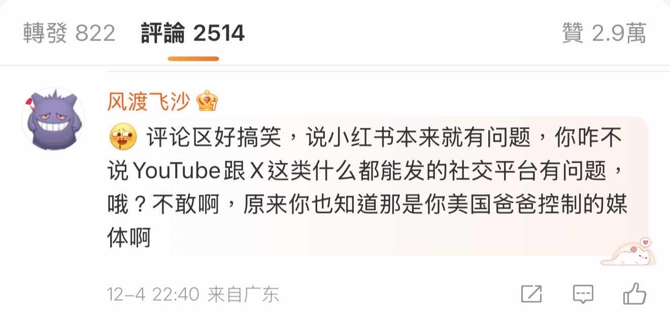The image size is (670, 315).
Task: Tap the 来自广东 location label
Action: pos(243,294)
